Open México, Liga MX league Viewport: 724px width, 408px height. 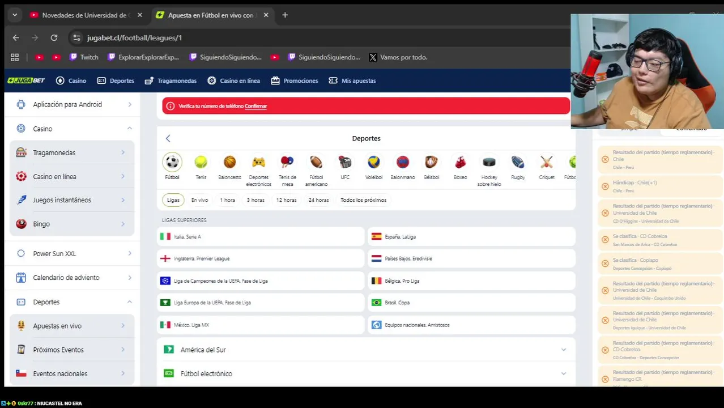261,325
